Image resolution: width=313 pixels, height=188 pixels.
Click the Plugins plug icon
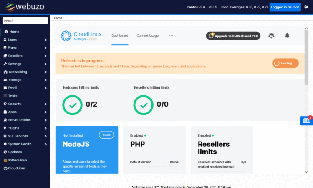(x=5, y=128)
